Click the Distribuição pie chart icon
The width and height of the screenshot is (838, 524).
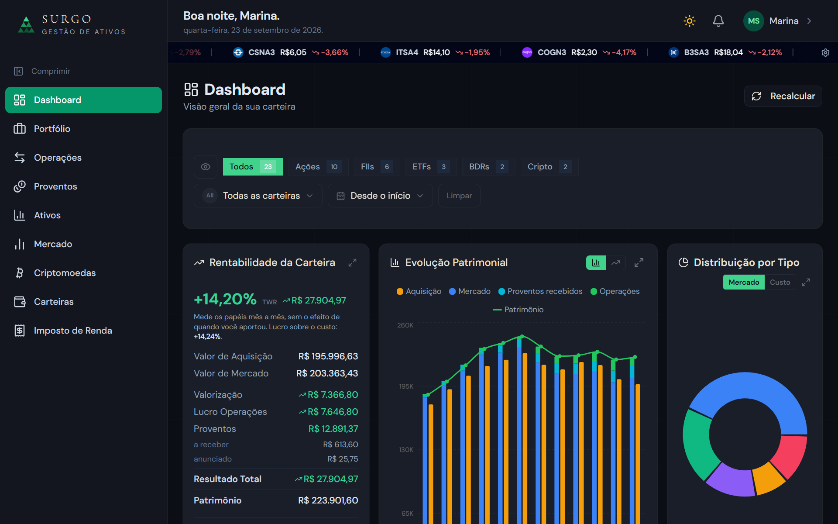tap(683, 262)
